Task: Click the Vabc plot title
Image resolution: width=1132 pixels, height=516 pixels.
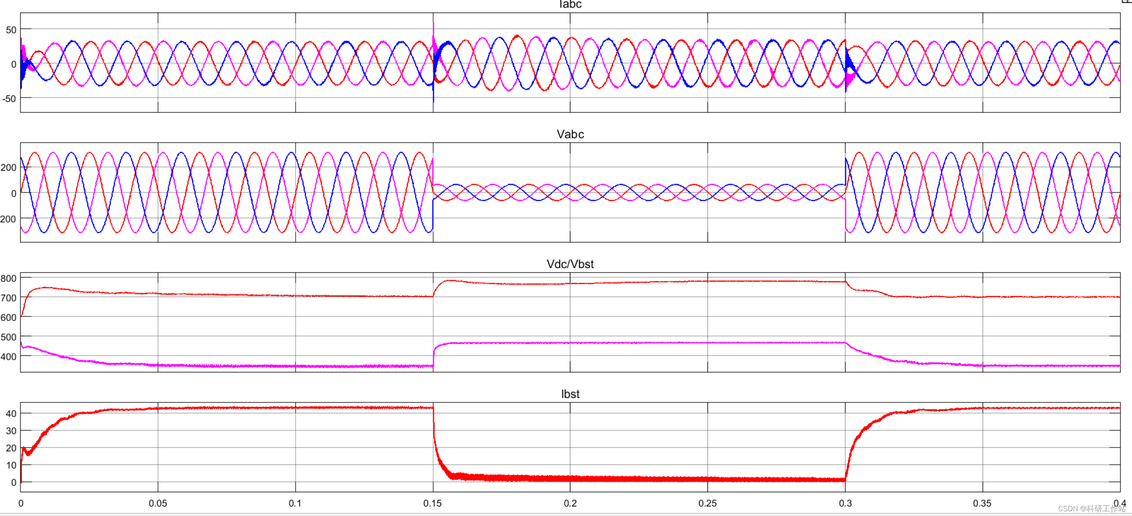Action: pyautogui.click(x=570, y=134)
